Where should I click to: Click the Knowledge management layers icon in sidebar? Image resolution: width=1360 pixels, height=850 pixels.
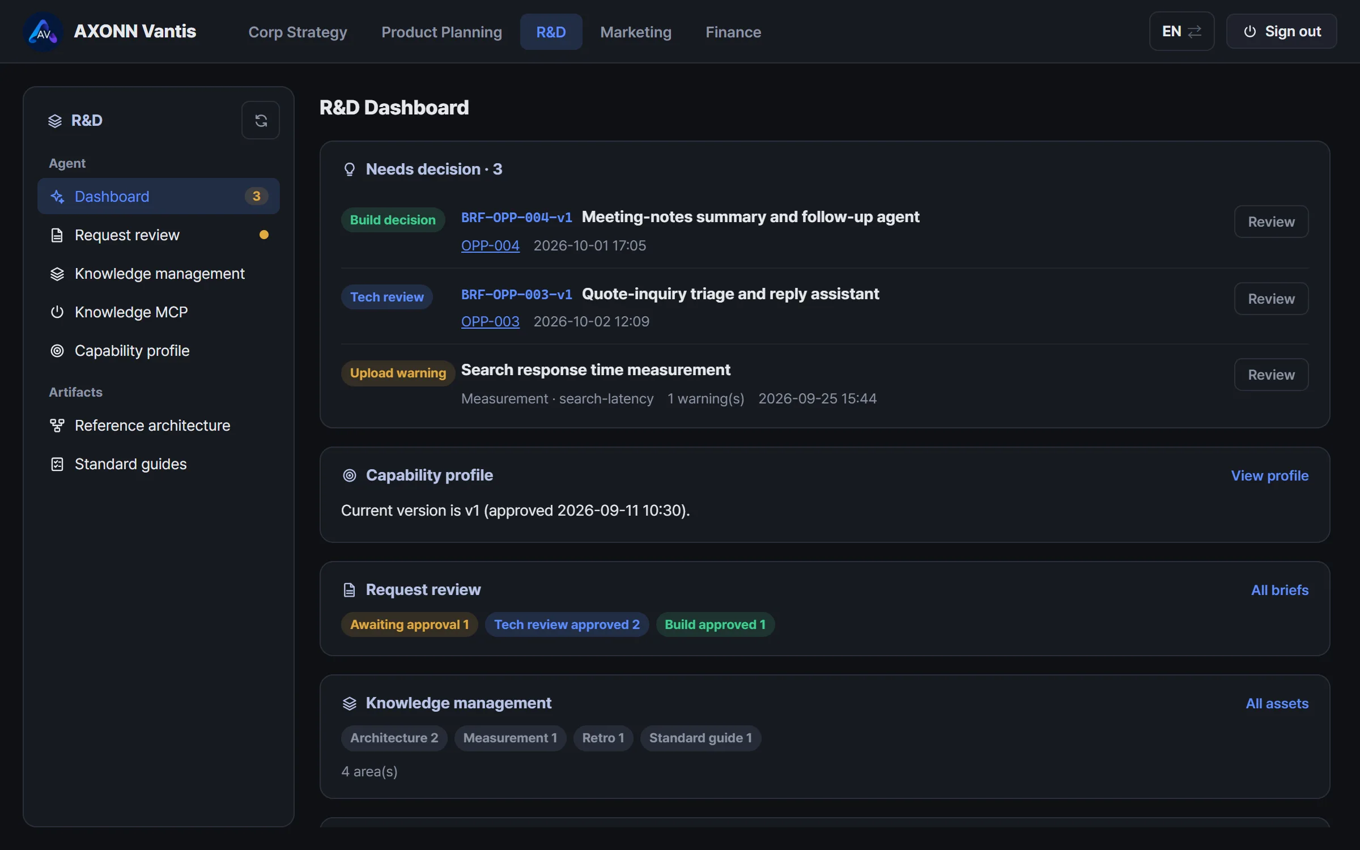tap(57, 274)
